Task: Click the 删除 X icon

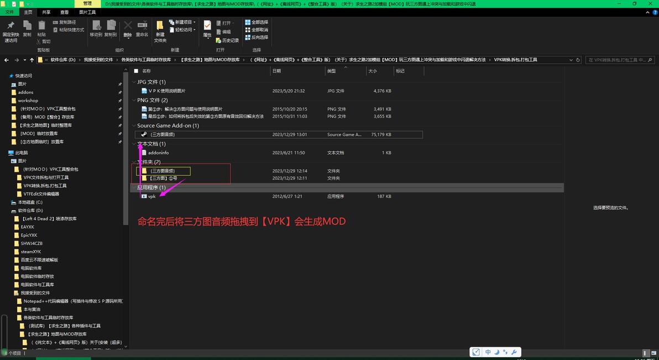Action: click(x=128, y=25)
